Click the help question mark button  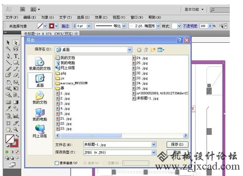(180, 40)
